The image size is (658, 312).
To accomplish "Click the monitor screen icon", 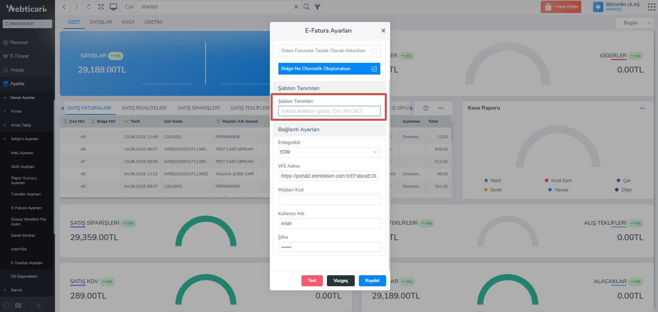I will (x=113, y=7).
